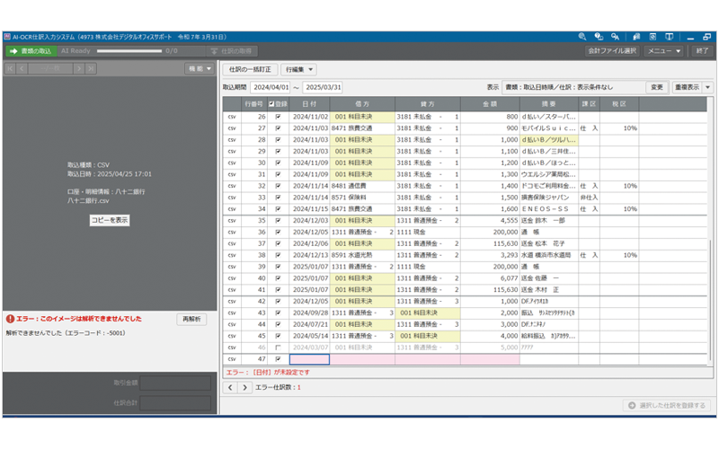Open the arrow beside 重複表示
Screen dimensions: 719x449
[x=708, y=87]
